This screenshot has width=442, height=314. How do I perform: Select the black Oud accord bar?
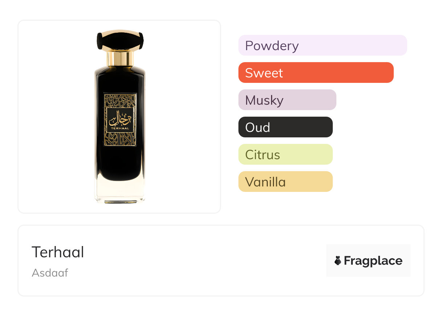[286, 127]
